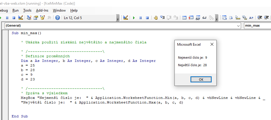Open the Add-Ins menu
Viewport: 271px width, 120px height.
click(42, 10)
